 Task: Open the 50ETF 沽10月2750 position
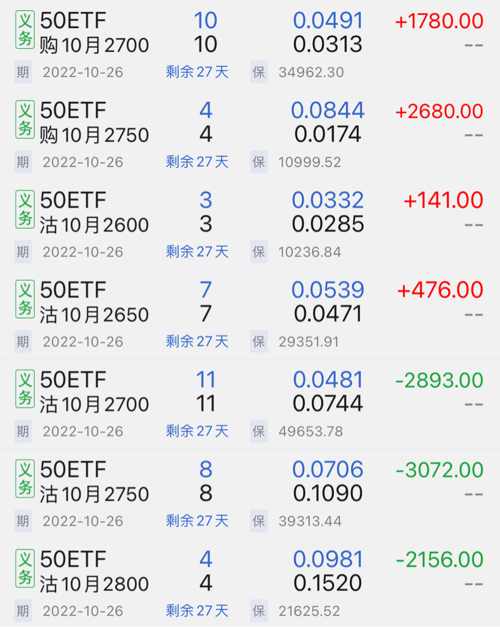pyautogui.click(x=94, y=482)
